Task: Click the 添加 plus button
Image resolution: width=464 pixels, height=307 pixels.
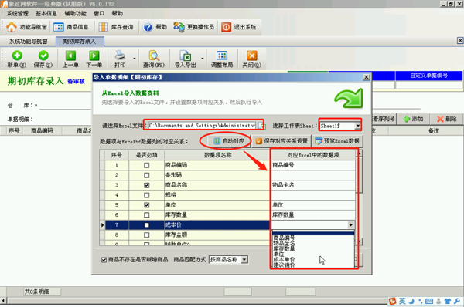Action: [414, 119]
